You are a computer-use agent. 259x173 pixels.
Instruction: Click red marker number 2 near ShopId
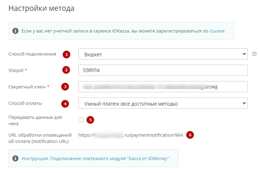pyautogui.click(x=66, y=70)
